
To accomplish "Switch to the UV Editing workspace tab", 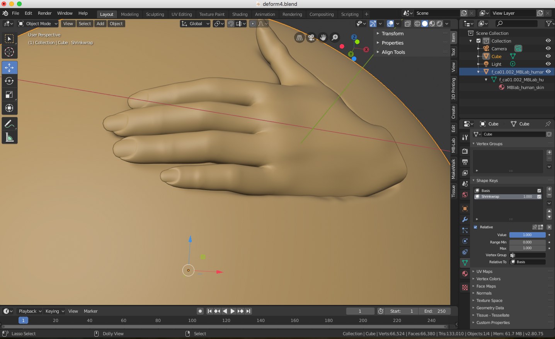I will point(182,14).
